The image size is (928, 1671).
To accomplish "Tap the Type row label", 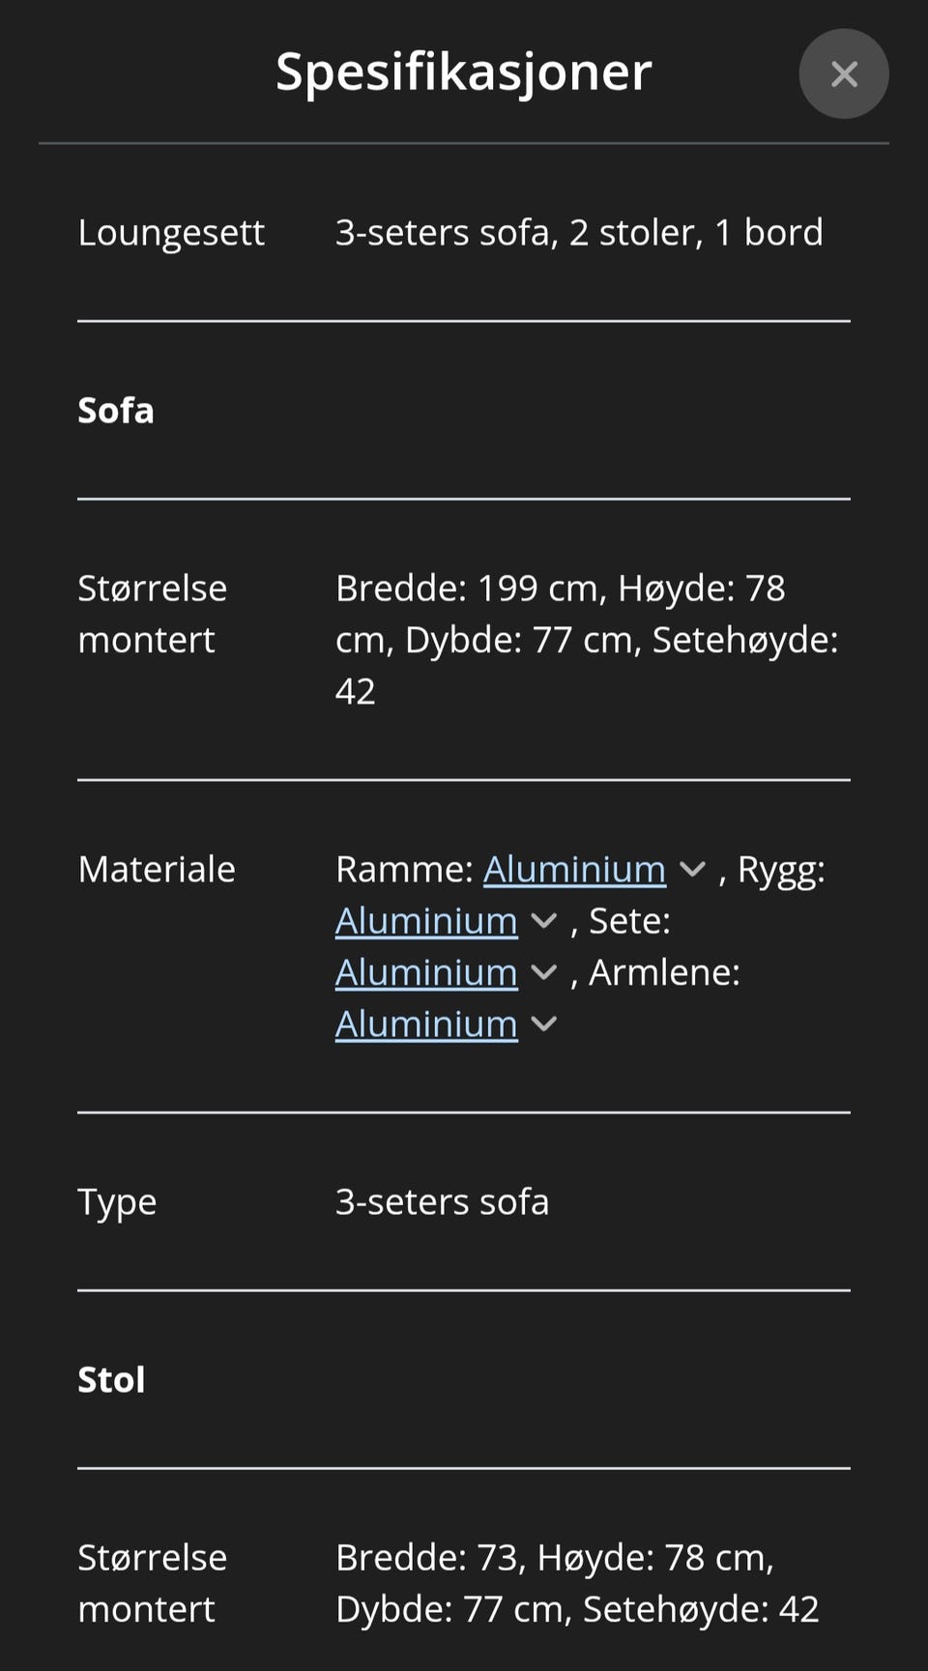I will click(117, 1203).
